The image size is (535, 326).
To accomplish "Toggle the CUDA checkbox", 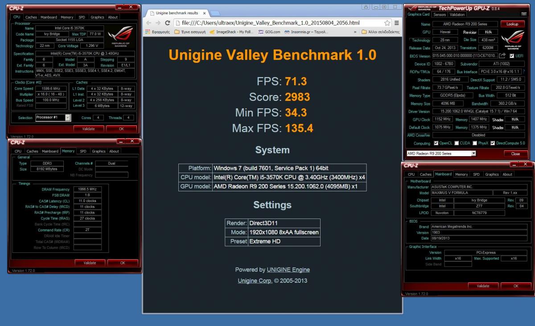I will (457, 143).
